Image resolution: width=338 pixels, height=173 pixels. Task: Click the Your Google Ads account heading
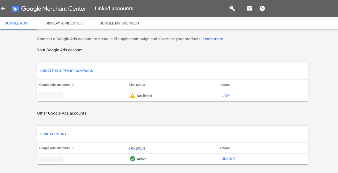click(x=60, y=50)
